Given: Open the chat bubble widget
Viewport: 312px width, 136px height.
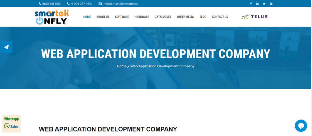Looking at the screenshot, I should [x=301, y=126].
